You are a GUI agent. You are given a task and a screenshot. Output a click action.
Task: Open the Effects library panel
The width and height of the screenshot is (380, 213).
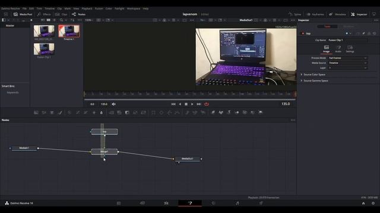tap(44, 14)
